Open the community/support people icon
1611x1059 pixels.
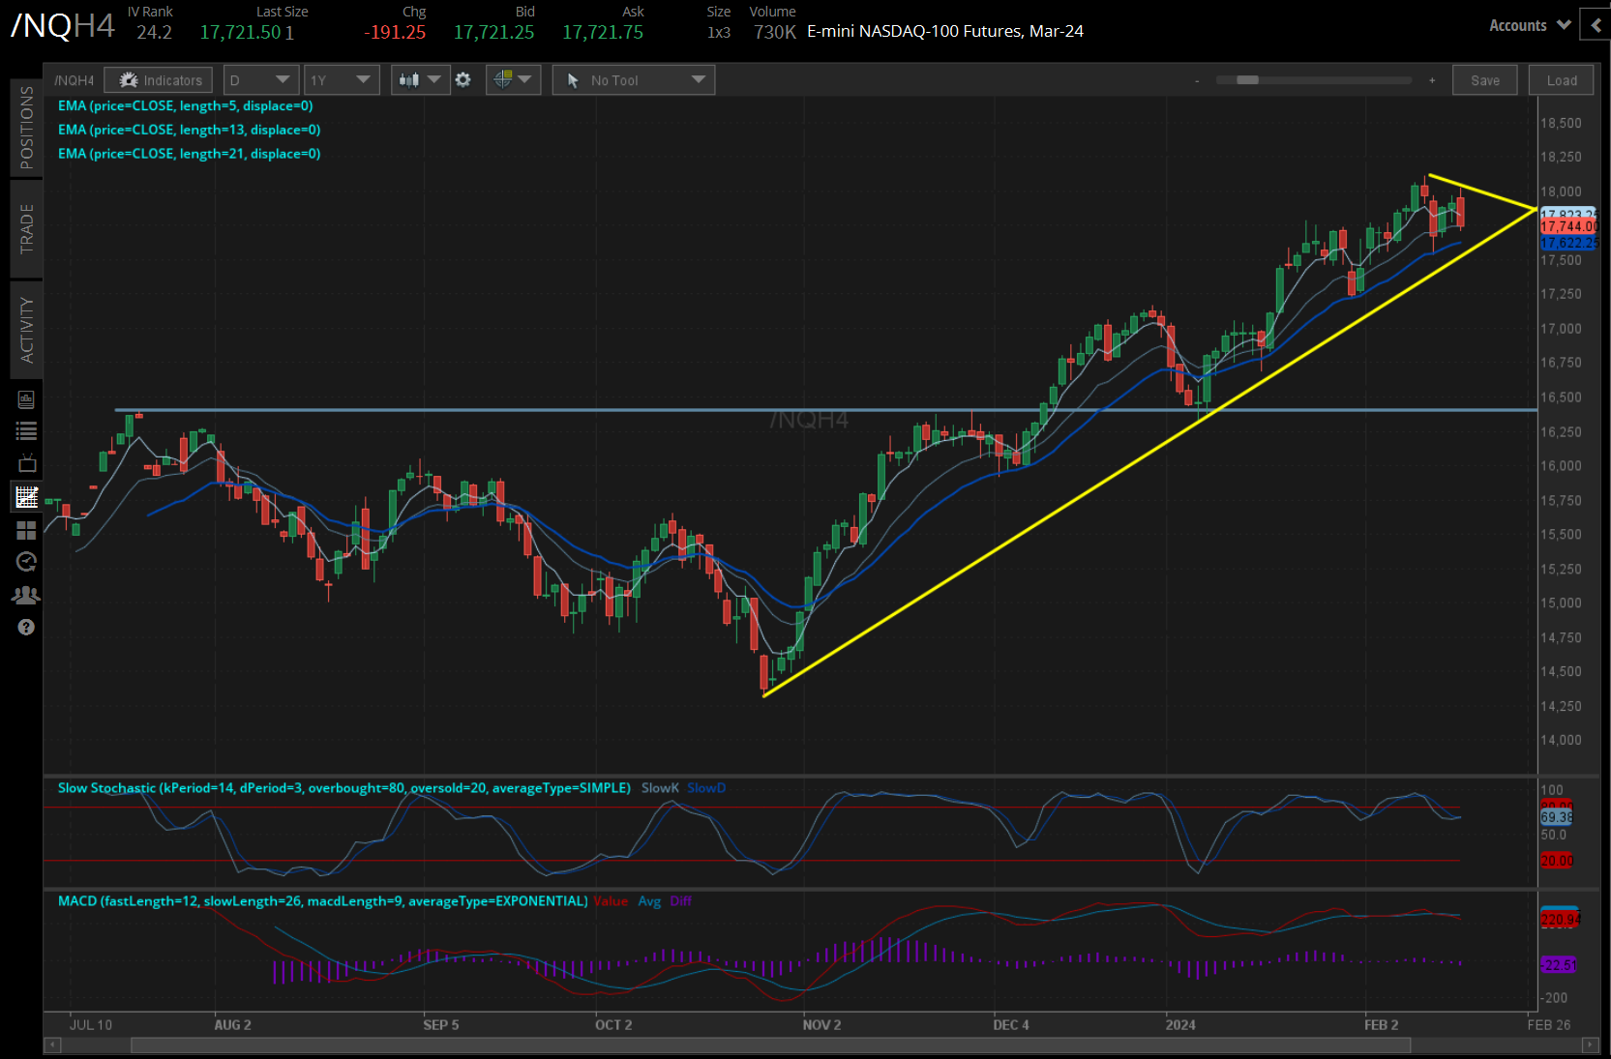point(26,595)
